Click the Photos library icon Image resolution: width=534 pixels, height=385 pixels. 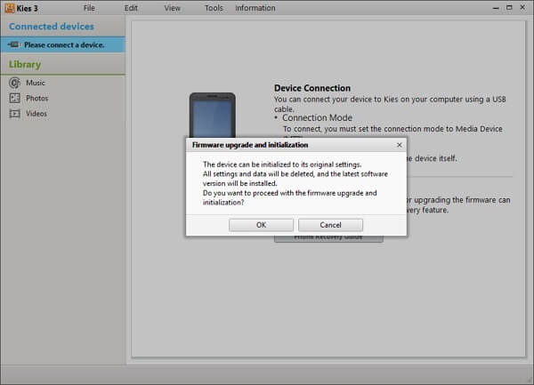point(14,98)
